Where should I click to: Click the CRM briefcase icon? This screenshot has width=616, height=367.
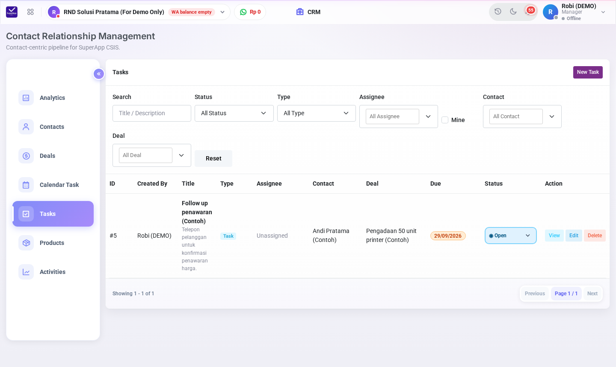(x=300, y=12)
